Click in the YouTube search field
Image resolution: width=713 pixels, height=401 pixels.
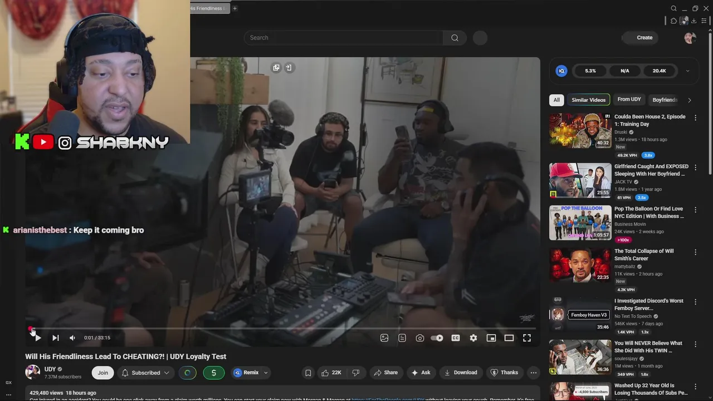tap(344, 37)
